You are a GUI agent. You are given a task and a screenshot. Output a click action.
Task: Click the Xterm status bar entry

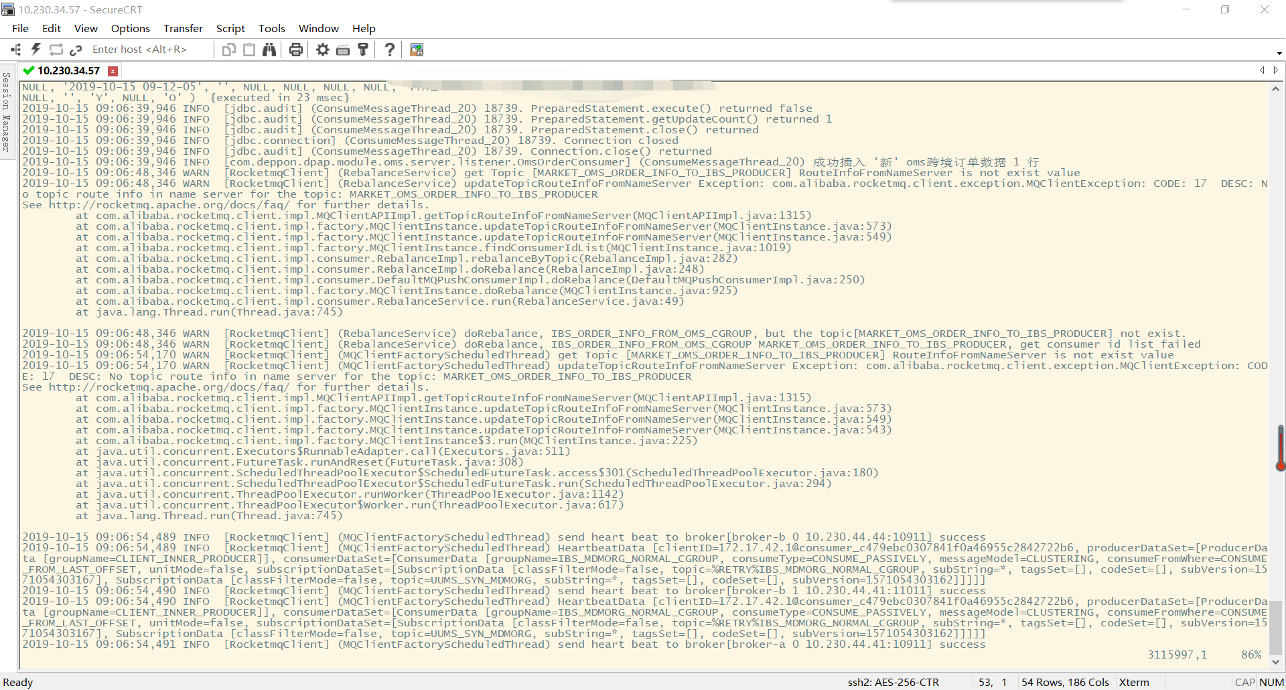pyautogui.click(x=1134, y=682)
